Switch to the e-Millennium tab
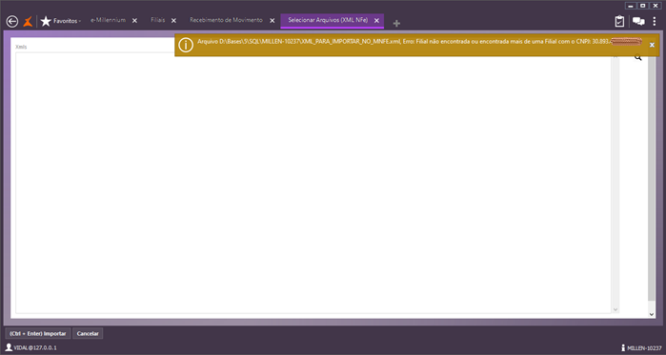Viewport: 666px width, 355px height. pos(108,20)
